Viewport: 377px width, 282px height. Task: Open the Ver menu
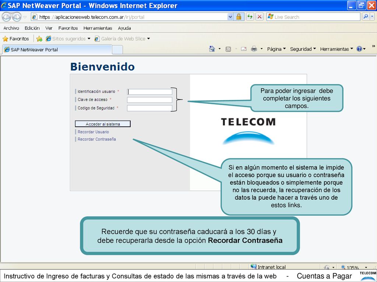pyautogui.click(x=49, y=28)
